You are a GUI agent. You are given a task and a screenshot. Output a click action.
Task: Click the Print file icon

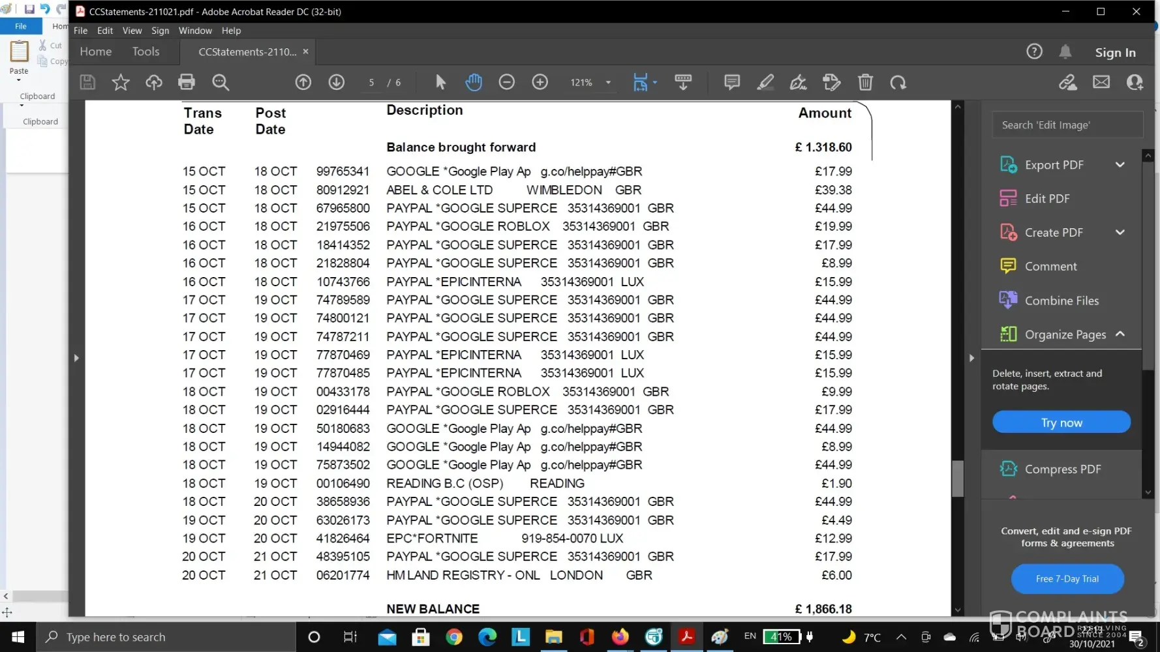[x=187, y=82]
